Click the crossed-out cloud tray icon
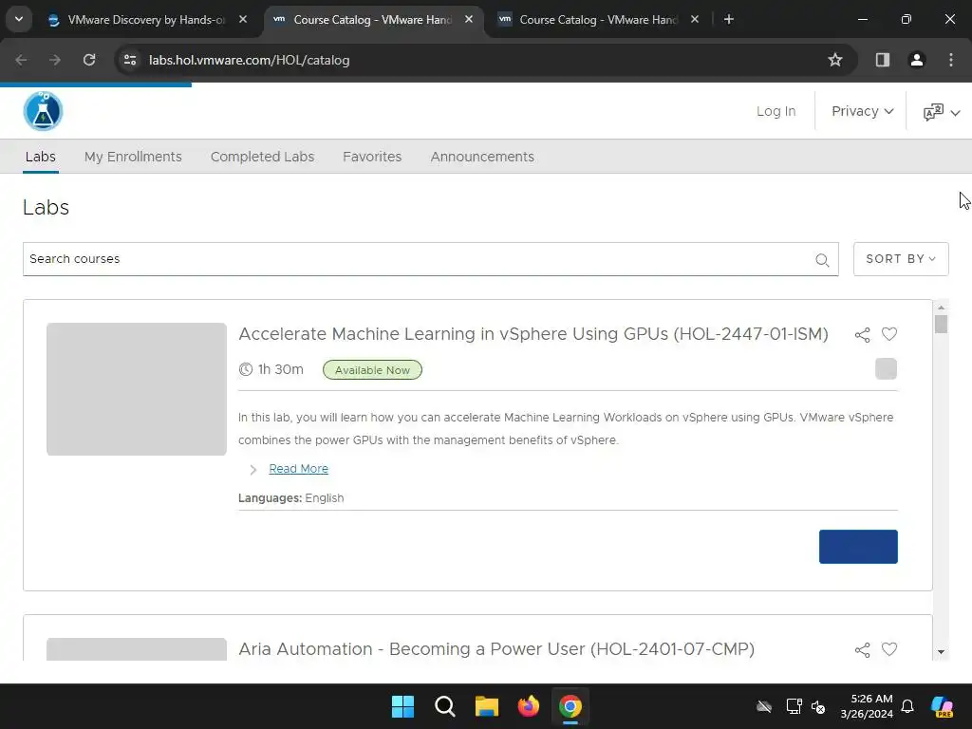 tap(764, 706)
